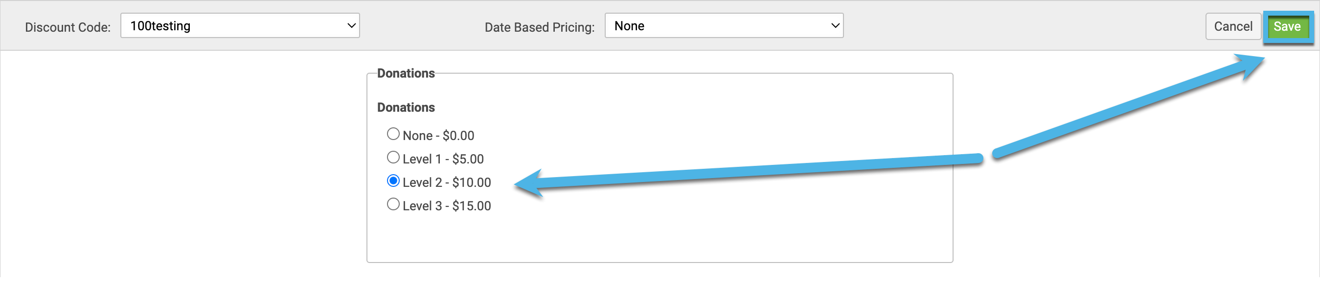The width and height of the screenshot is (1320, 283).
Task: Click the Date Based Pricing chevron arrow
Action: (x=835, y=25)
